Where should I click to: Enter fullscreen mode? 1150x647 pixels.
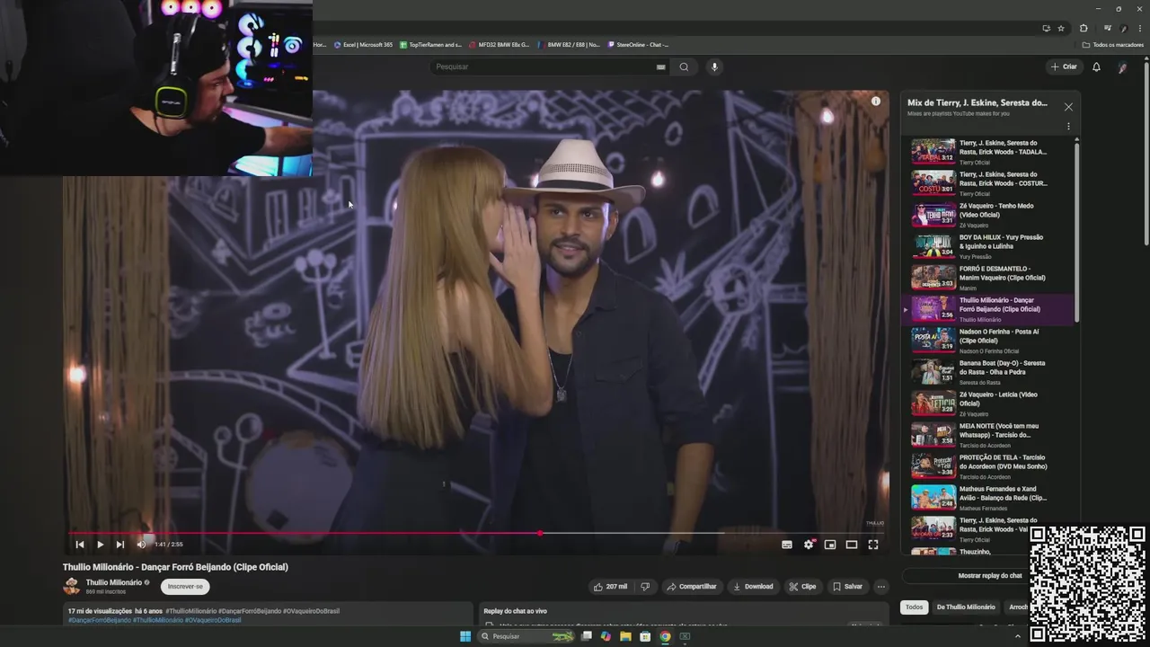[x=873, y=545]
